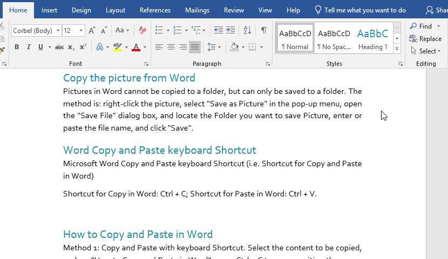Click Clear All Formatting eraser icon
The height and width of the screenshot is (259, 448).
tap(142, 30)
